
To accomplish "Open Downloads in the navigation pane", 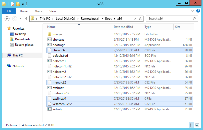I will (22, 39).
